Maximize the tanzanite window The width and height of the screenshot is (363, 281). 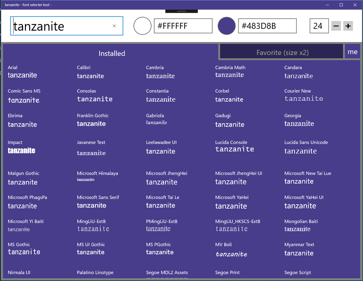click(341, 5)
